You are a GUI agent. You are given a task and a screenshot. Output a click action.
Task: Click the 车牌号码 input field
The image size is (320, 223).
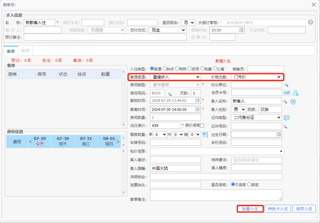pos(175,142)
